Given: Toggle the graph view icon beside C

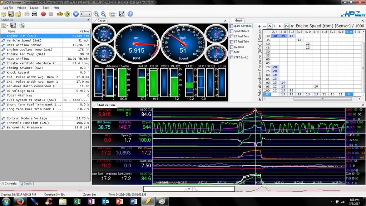Looking at the screenshot, I should click(x=287, y=26).
